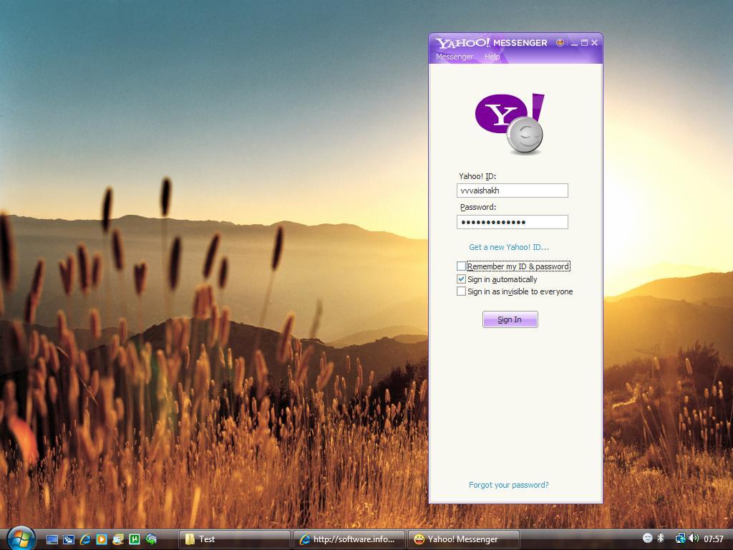Open the Messenger menu

pyautogui.click(x=455, y=57)
